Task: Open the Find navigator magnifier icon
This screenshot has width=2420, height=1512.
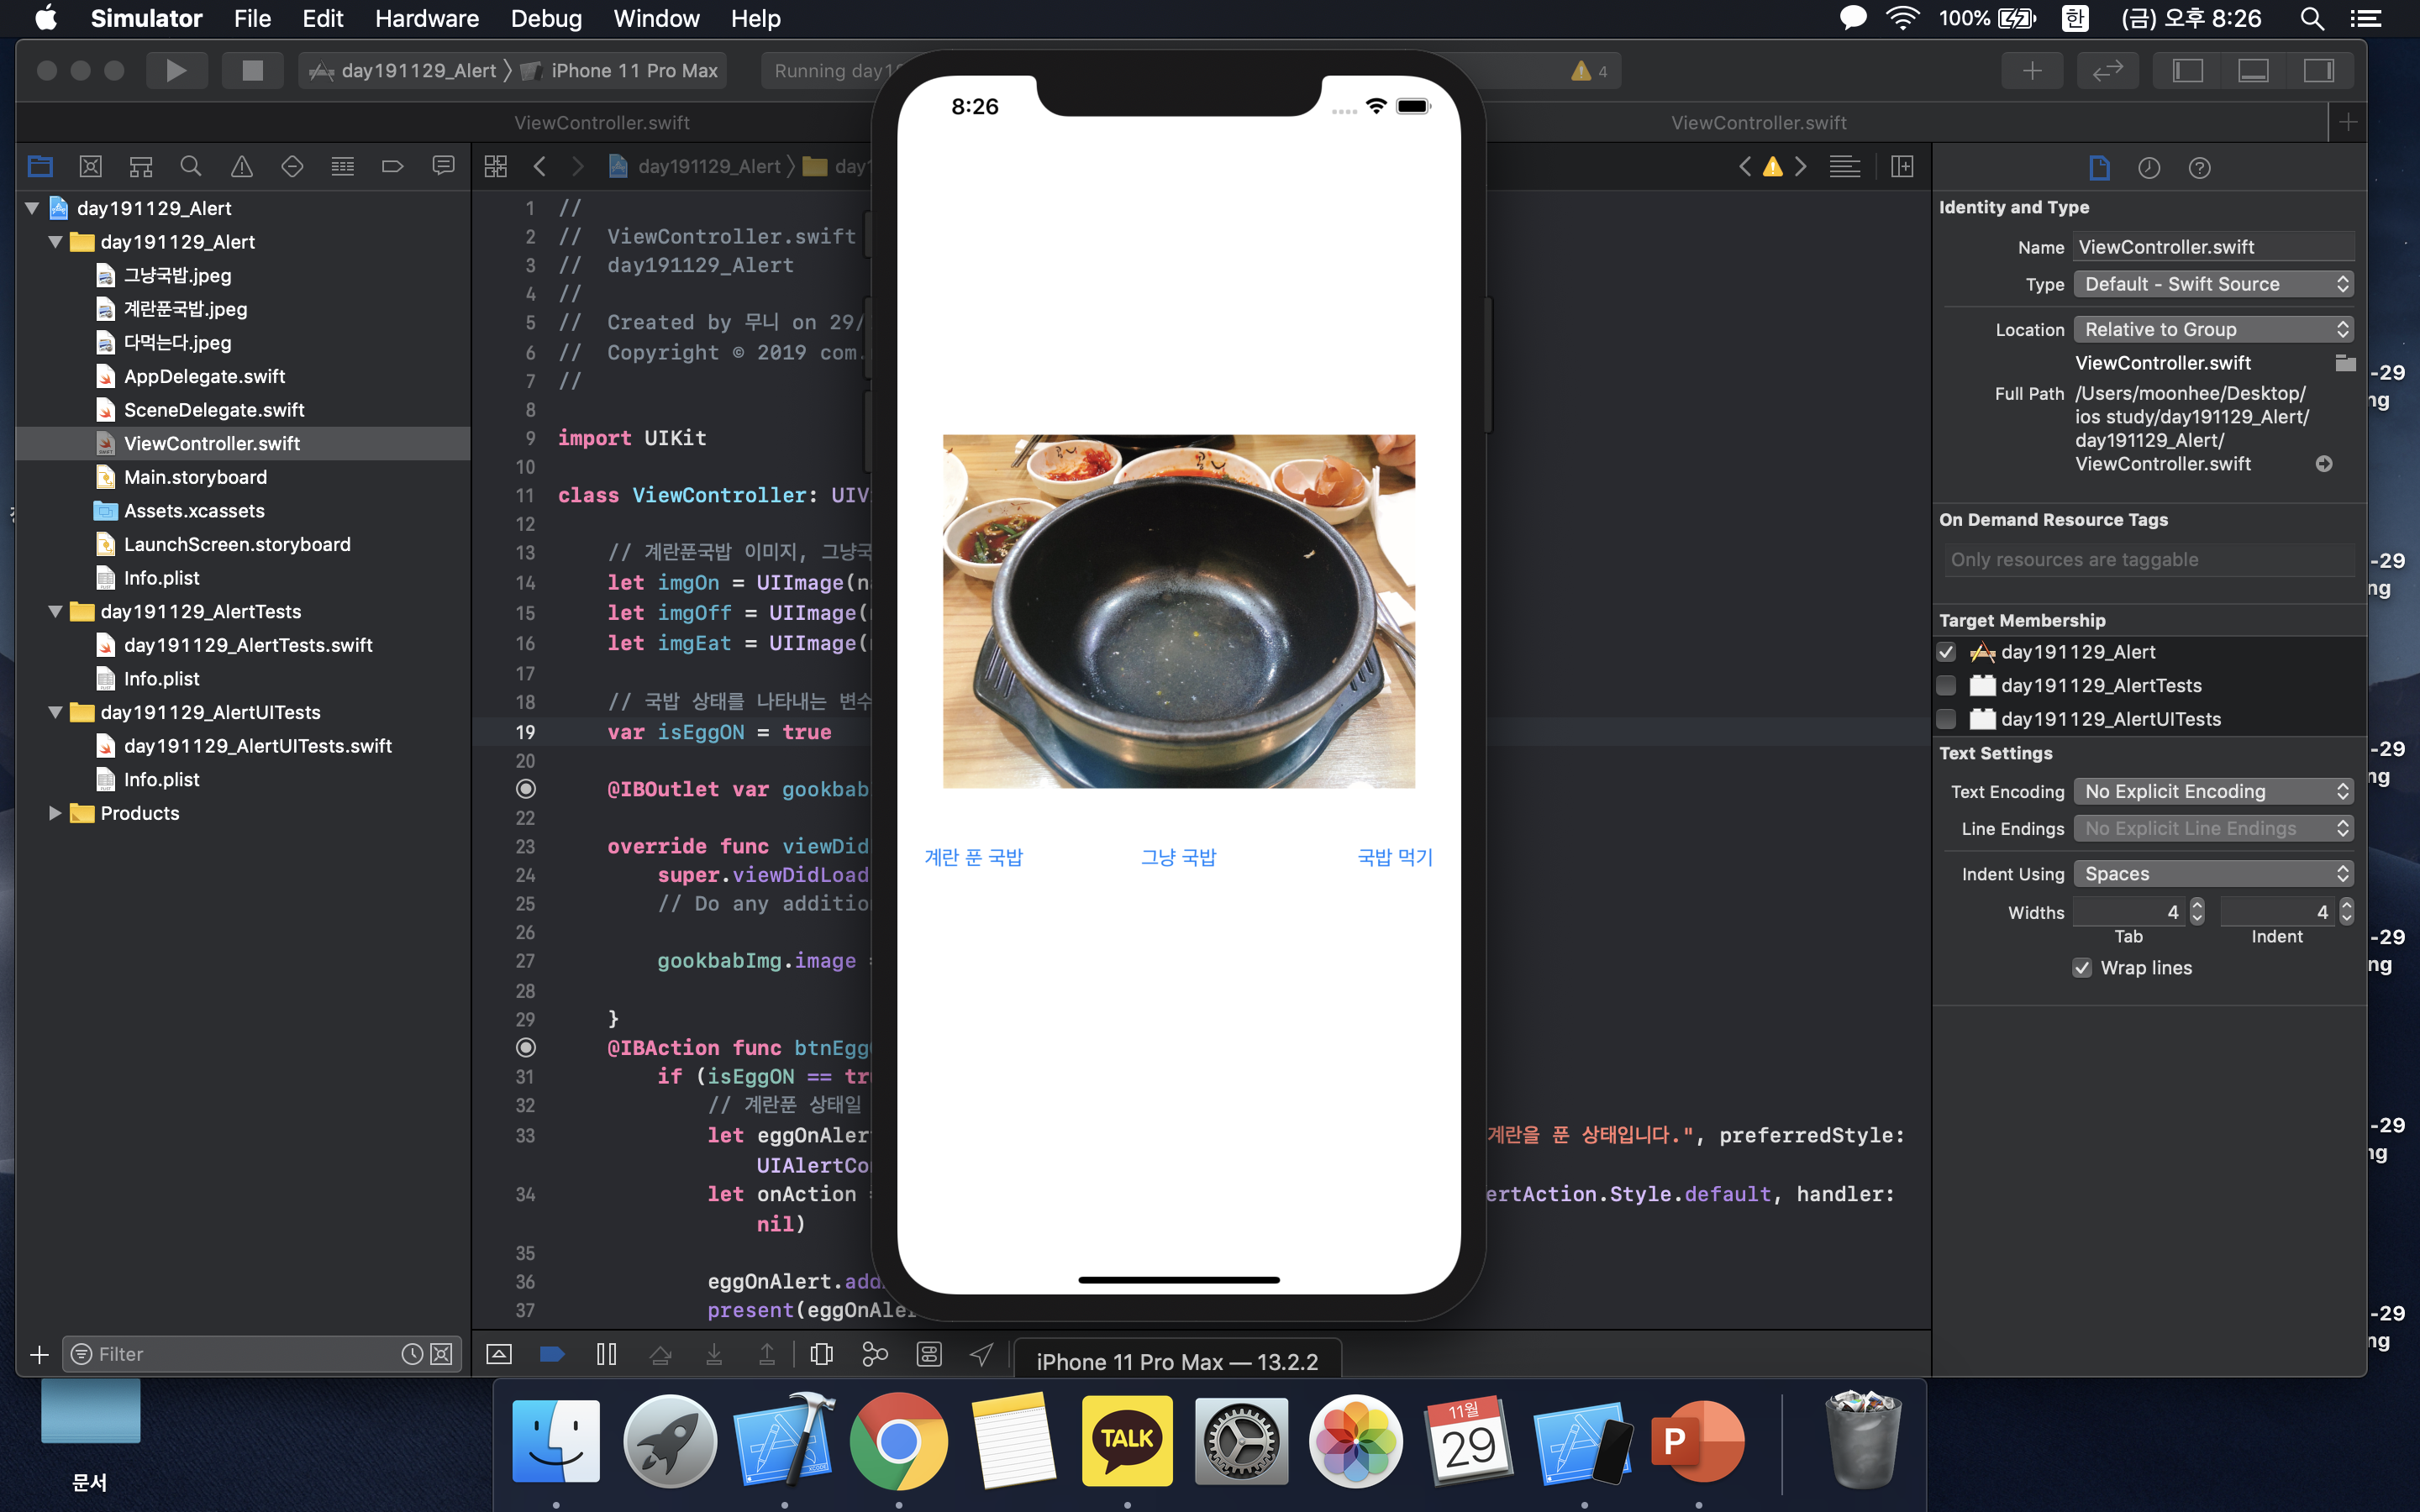Action: [x=190, y=166]
